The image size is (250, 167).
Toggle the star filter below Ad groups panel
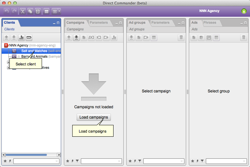(130, 161)
